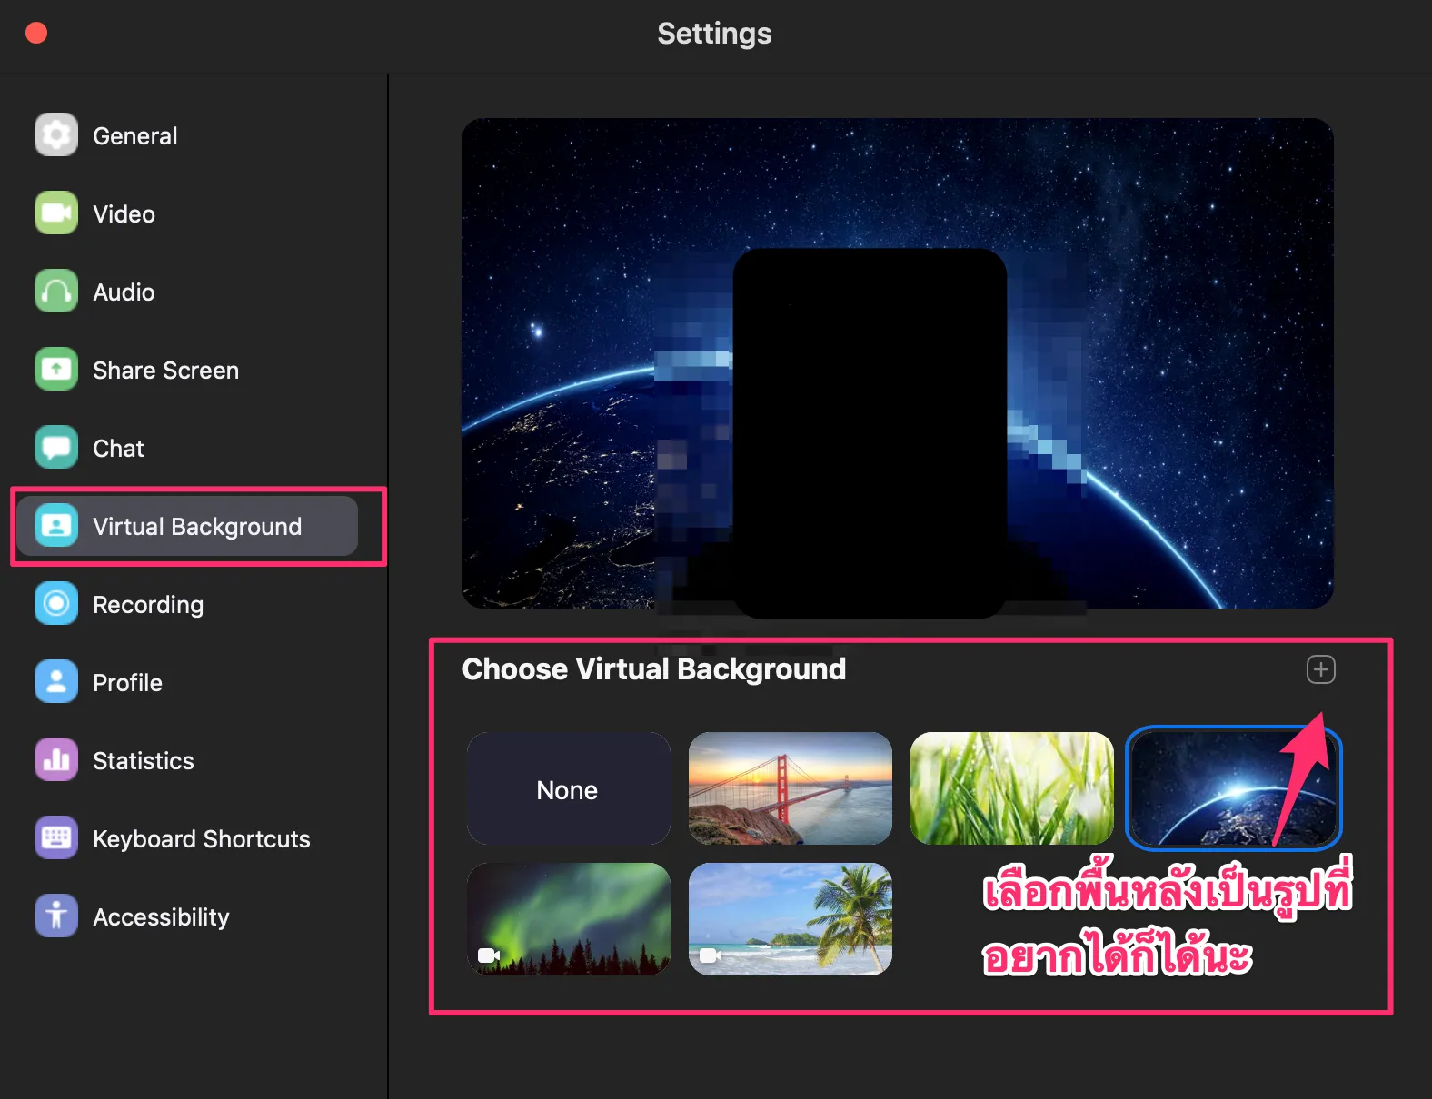
Task: Click the green Video camera icon
Action: click(56, 213)
